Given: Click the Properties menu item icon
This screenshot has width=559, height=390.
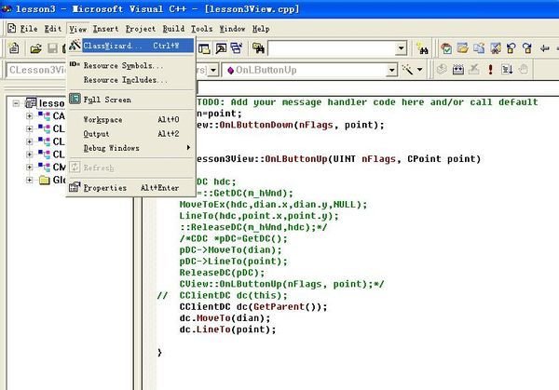Looking at the screenshot, I should point(75,187).
